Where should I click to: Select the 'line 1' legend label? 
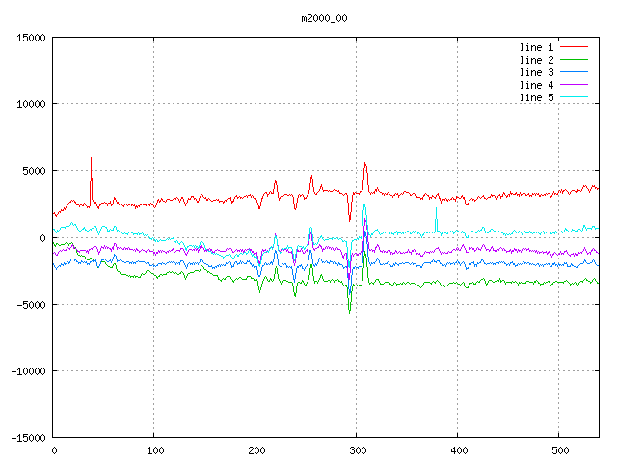537,47
